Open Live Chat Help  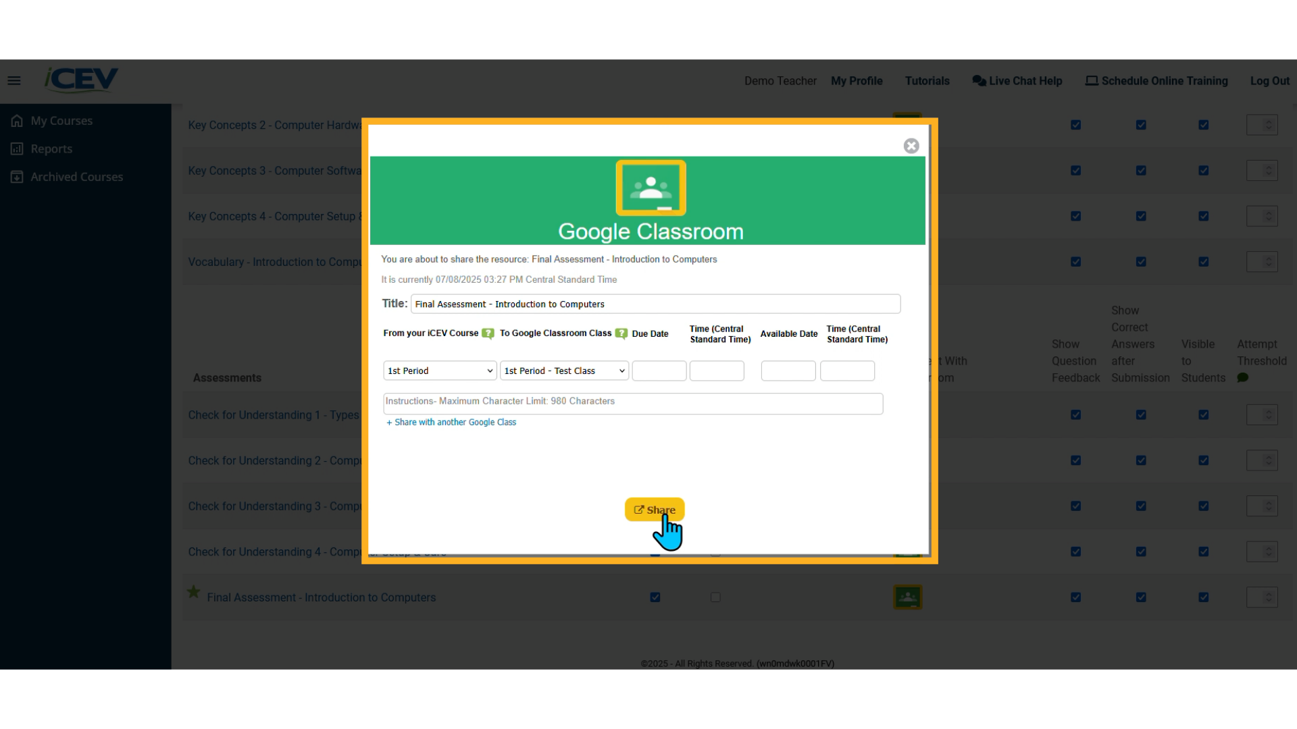[1017, 81]
